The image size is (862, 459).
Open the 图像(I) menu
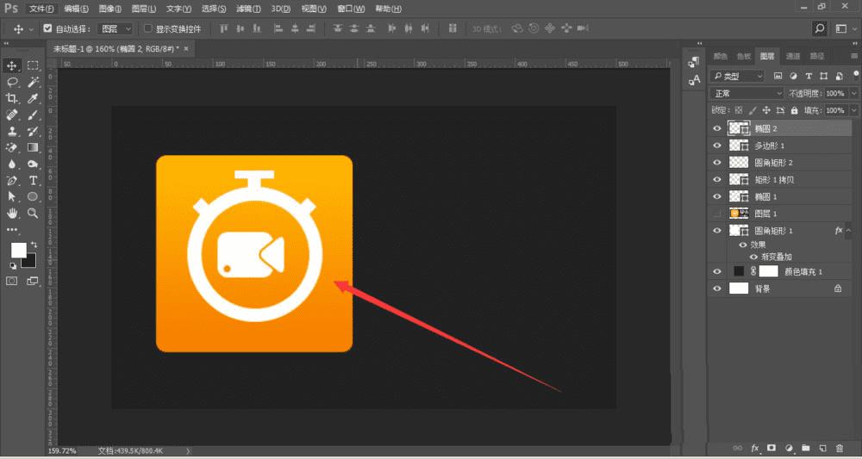pos(110,9)
